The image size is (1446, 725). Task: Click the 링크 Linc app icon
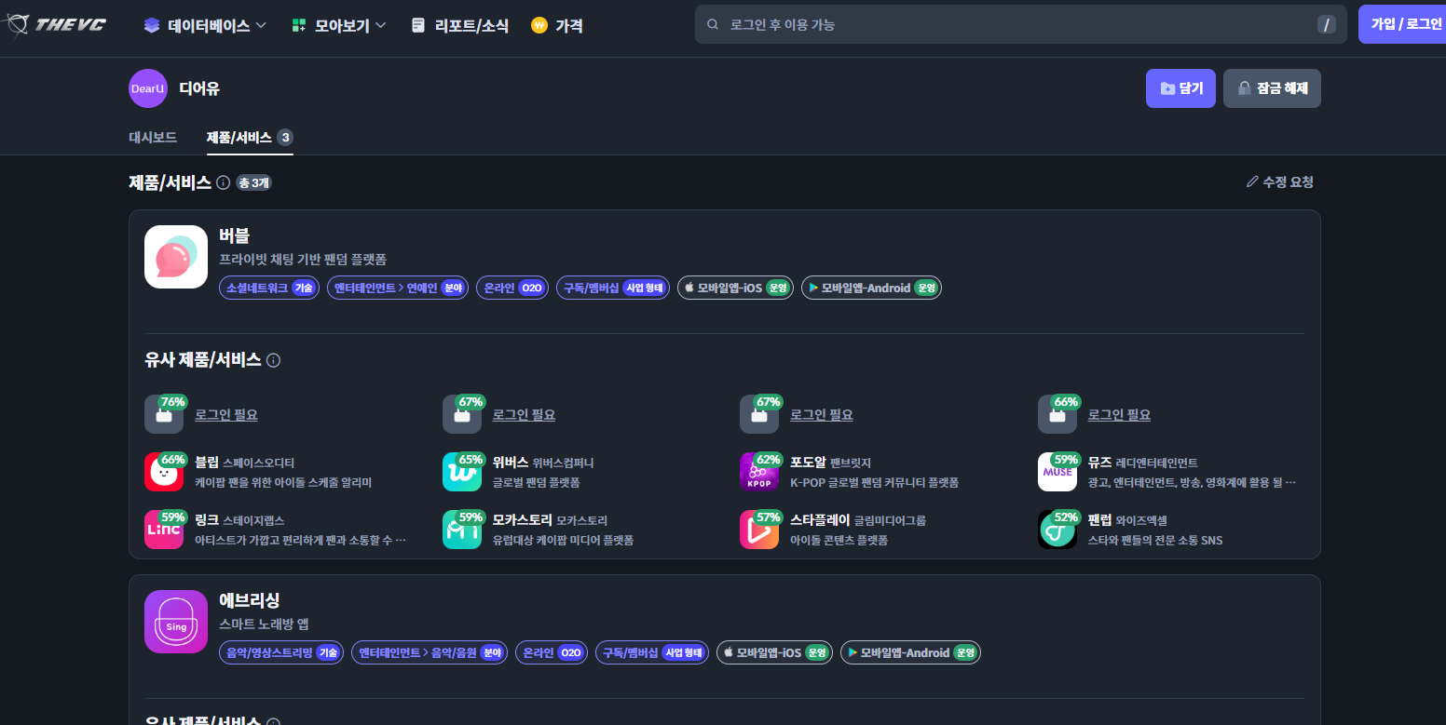coord(164,530)
